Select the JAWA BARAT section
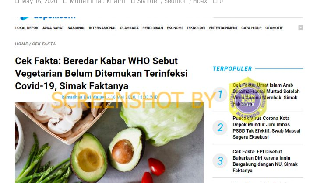Image resolution: width=317 pixels, height=191 pixels. pyautogui.click(x=53, y=28)
